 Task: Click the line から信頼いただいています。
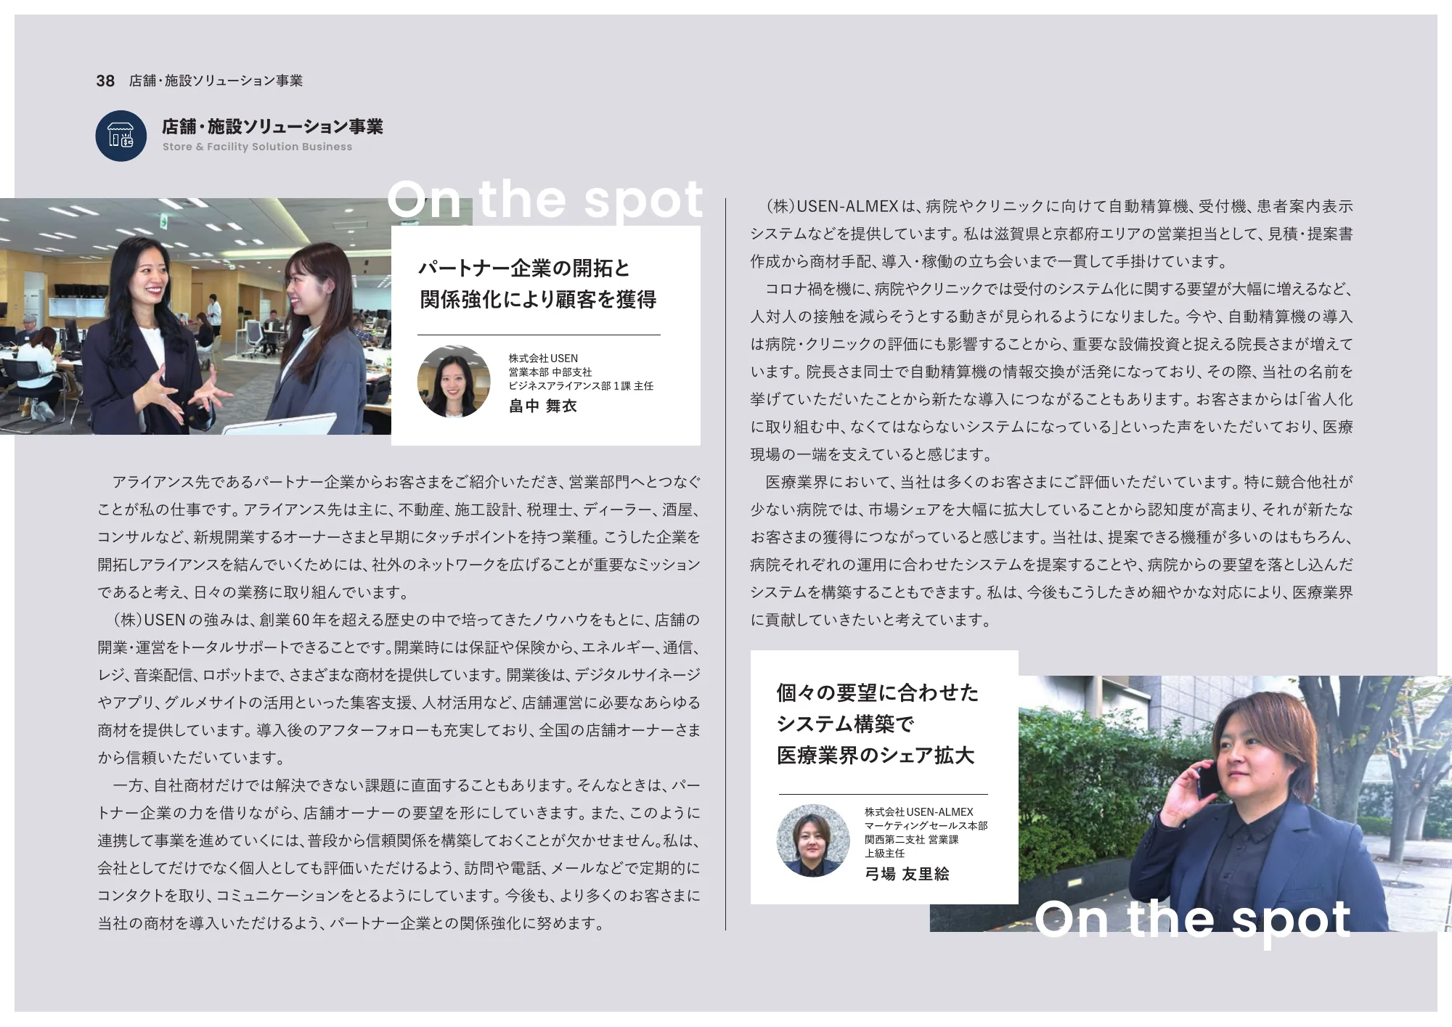[192, 758]
